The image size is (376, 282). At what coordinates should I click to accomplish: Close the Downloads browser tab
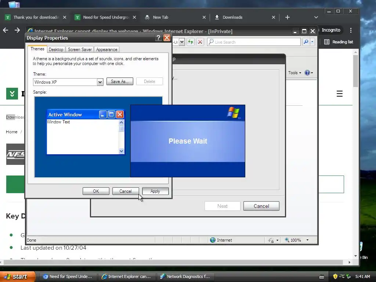[273, 17]
